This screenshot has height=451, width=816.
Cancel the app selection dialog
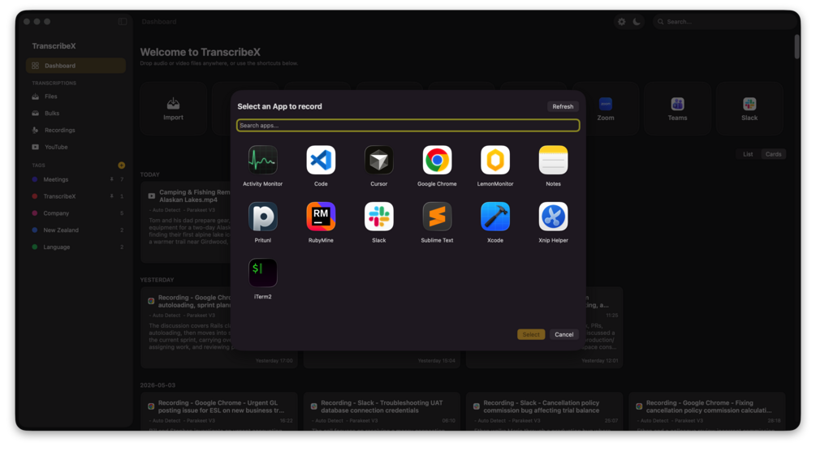pyautogui.click(x=563, y=334)
